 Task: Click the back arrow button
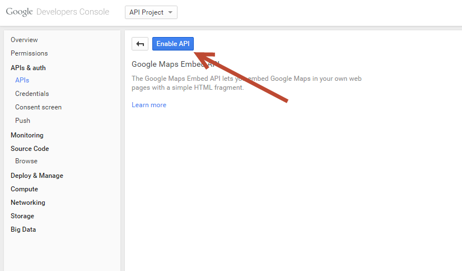pyautogui.click(x=140, y=44)
